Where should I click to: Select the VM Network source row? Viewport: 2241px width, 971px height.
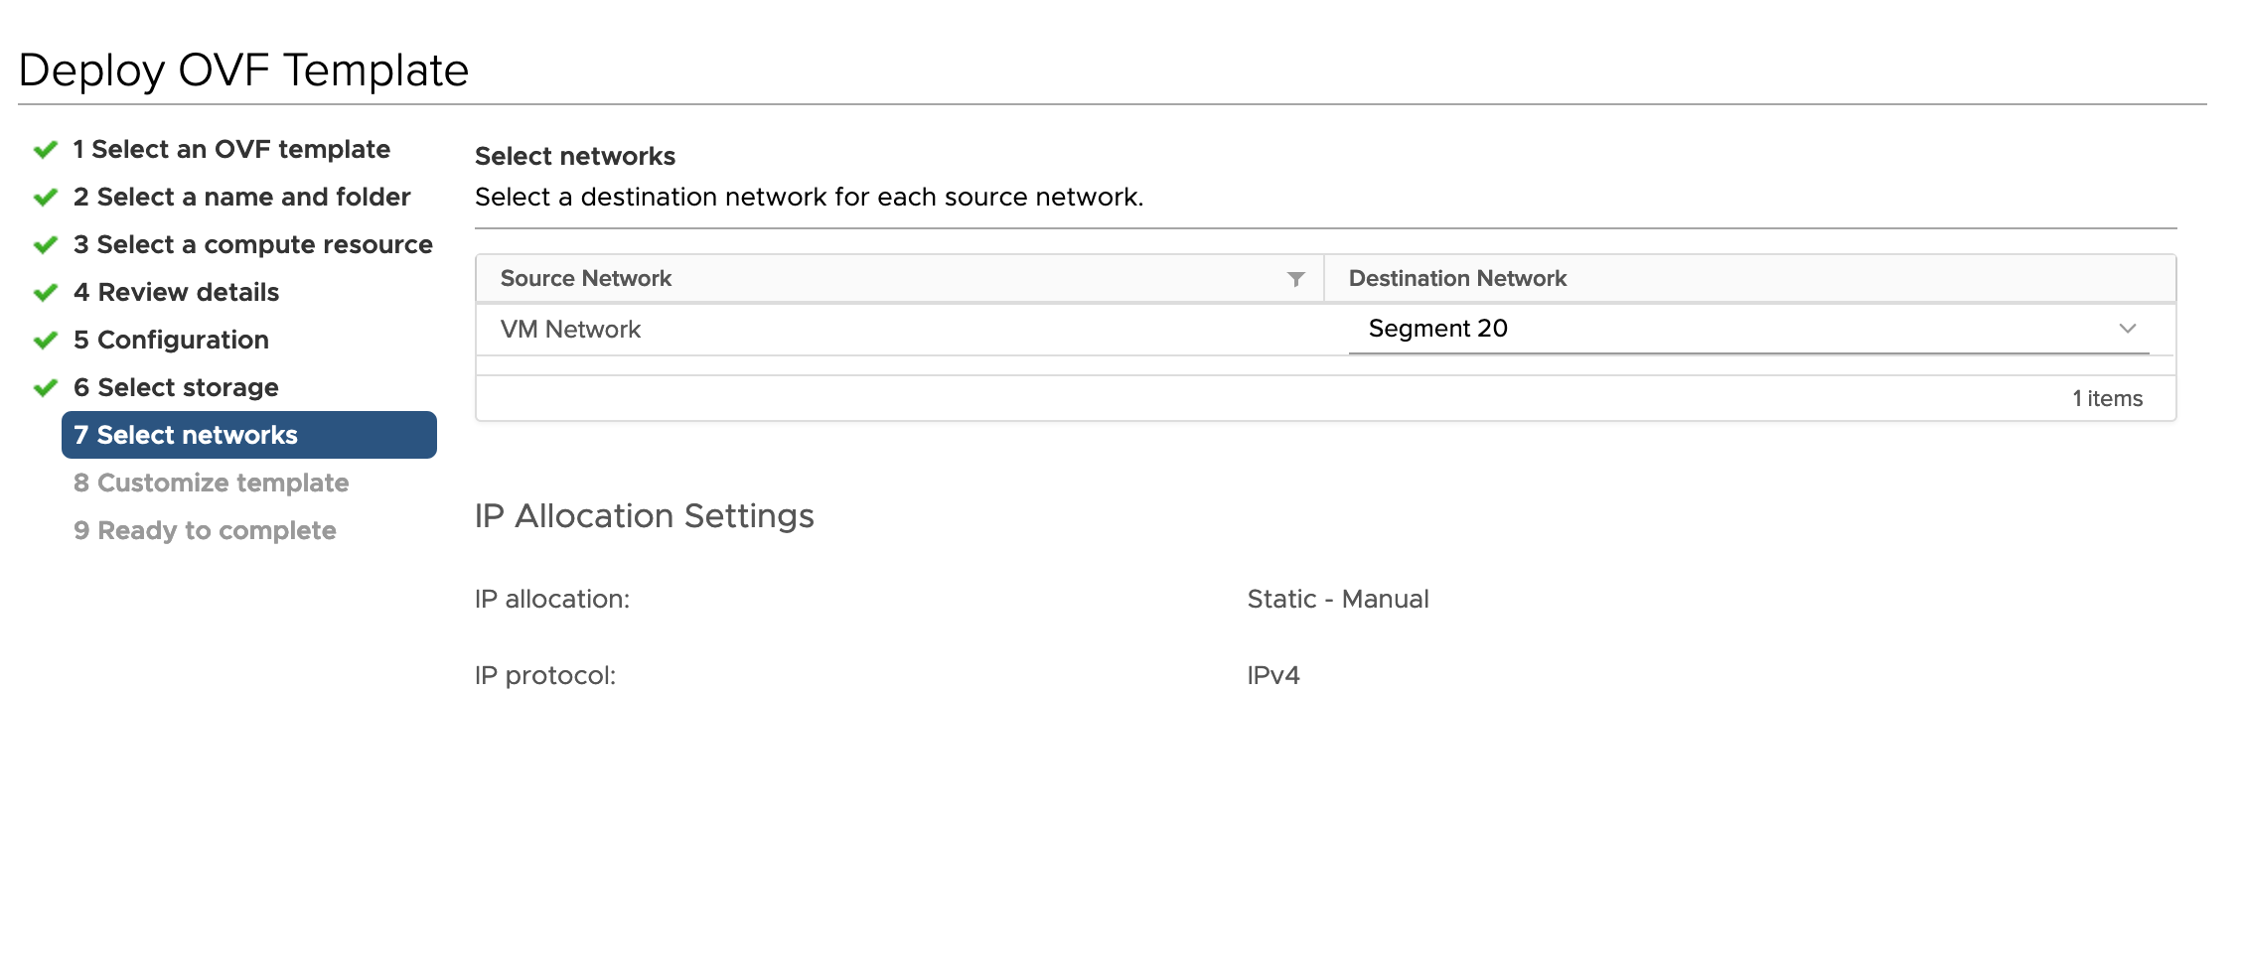pyautogui.click(x=571, y=330)
